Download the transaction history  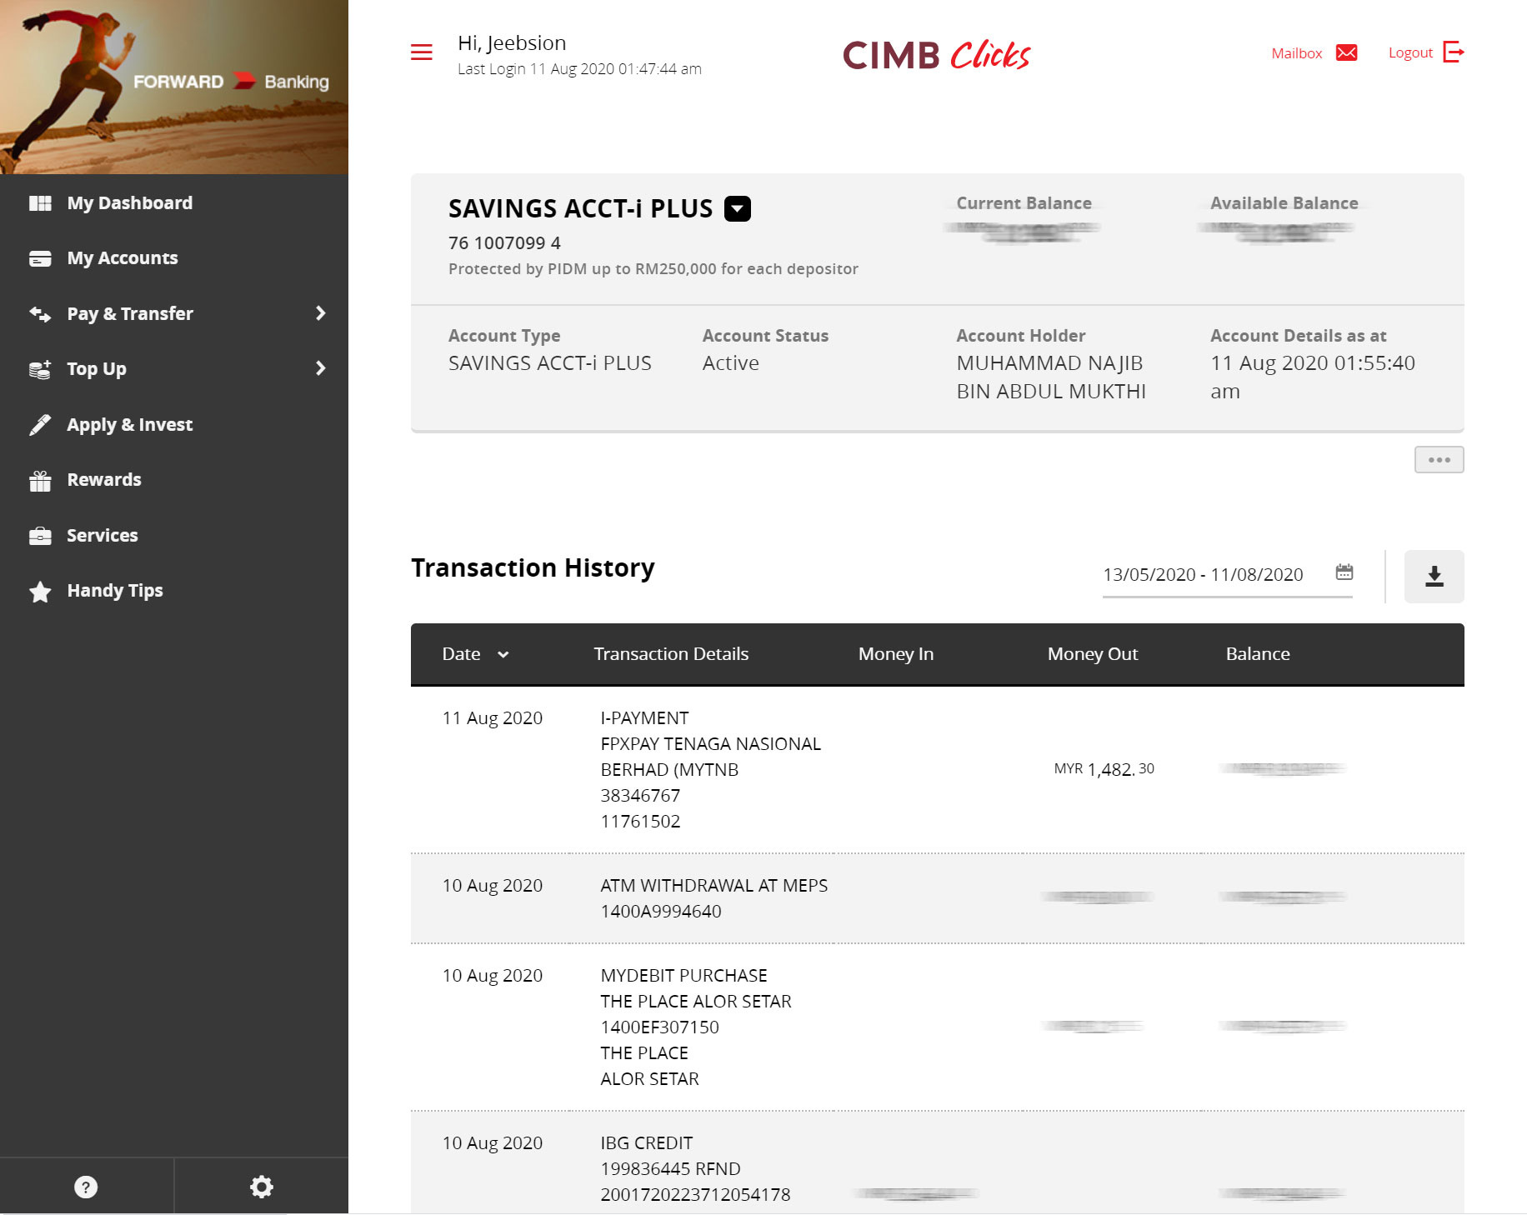(1434, 576)
